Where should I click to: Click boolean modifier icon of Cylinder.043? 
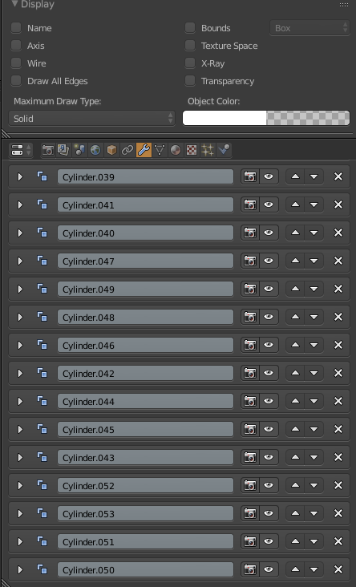click(42, 457)
